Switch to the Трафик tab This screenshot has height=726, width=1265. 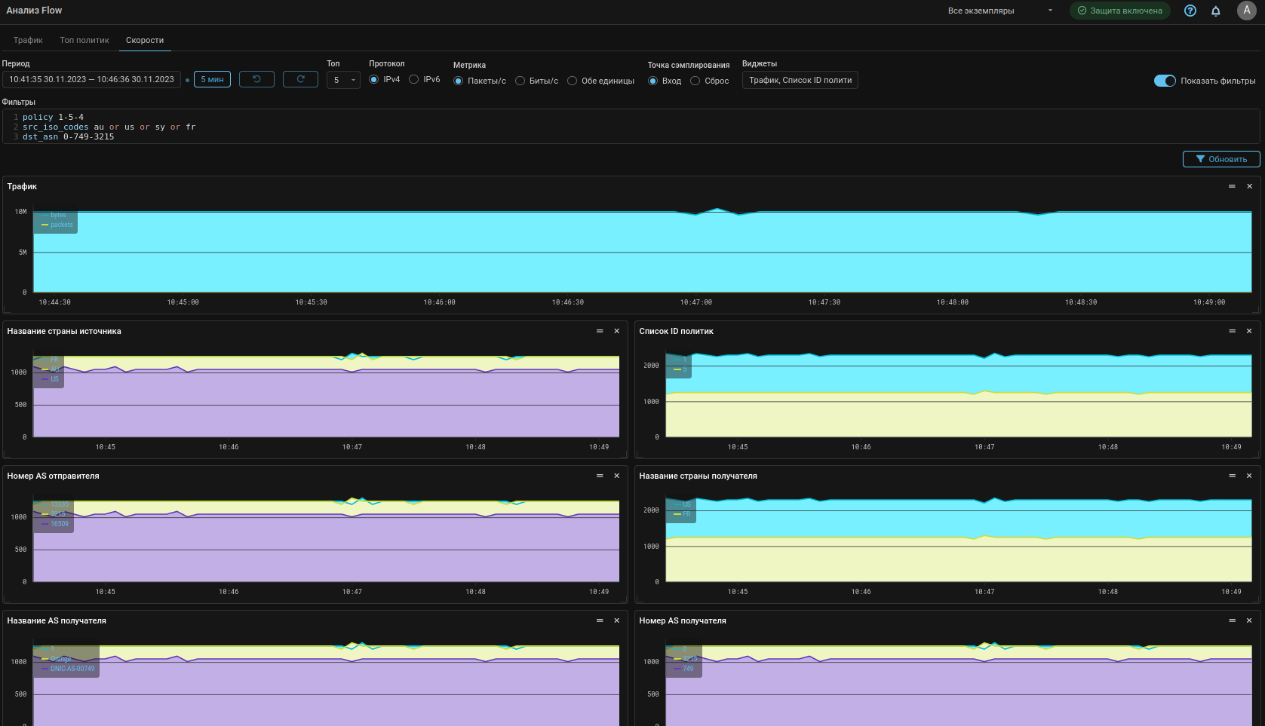pos(28,40)
